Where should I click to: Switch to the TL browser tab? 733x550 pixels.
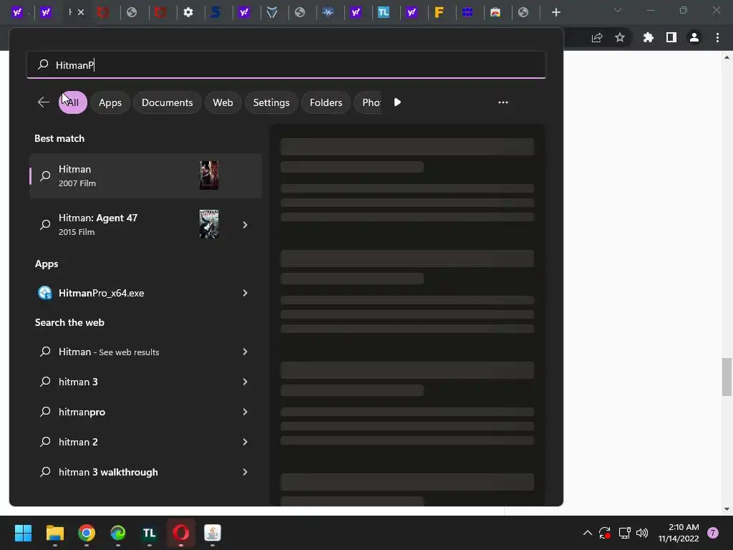384,13
